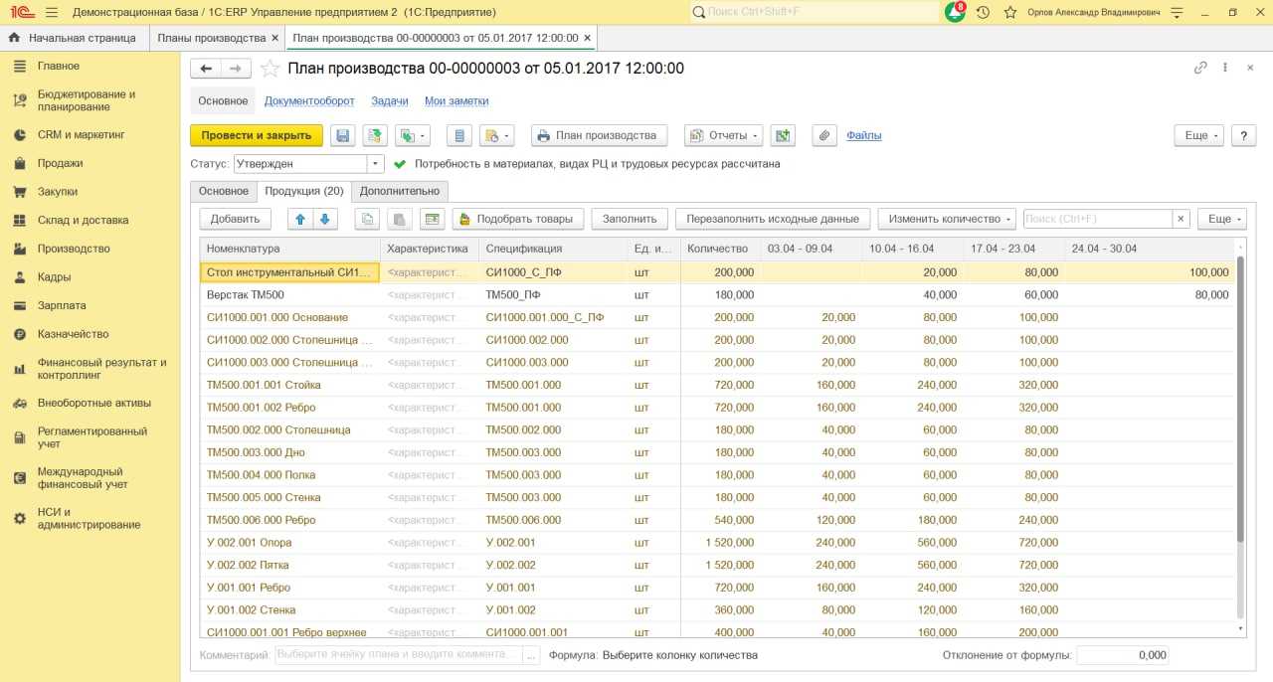Add document to favorites star icon near title
The width and height of the screenshot is (1273, 682).
[269, 69]
